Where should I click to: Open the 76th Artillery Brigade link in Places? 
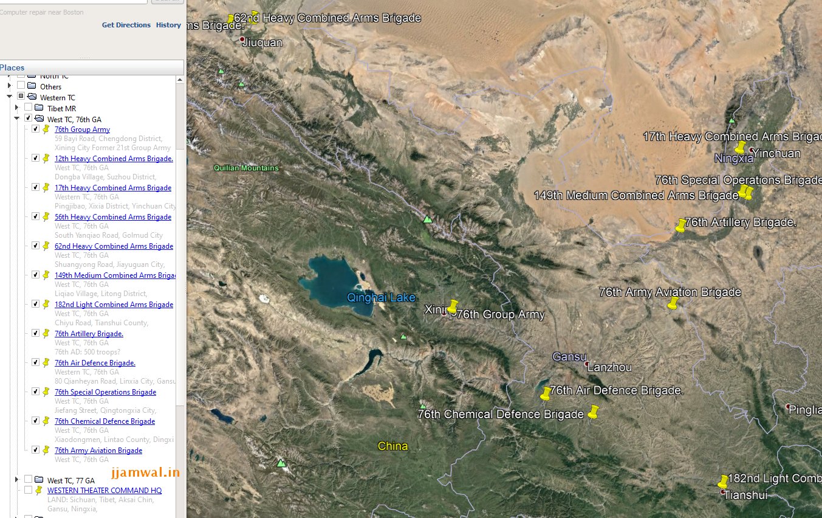click(x=89, y=334)
